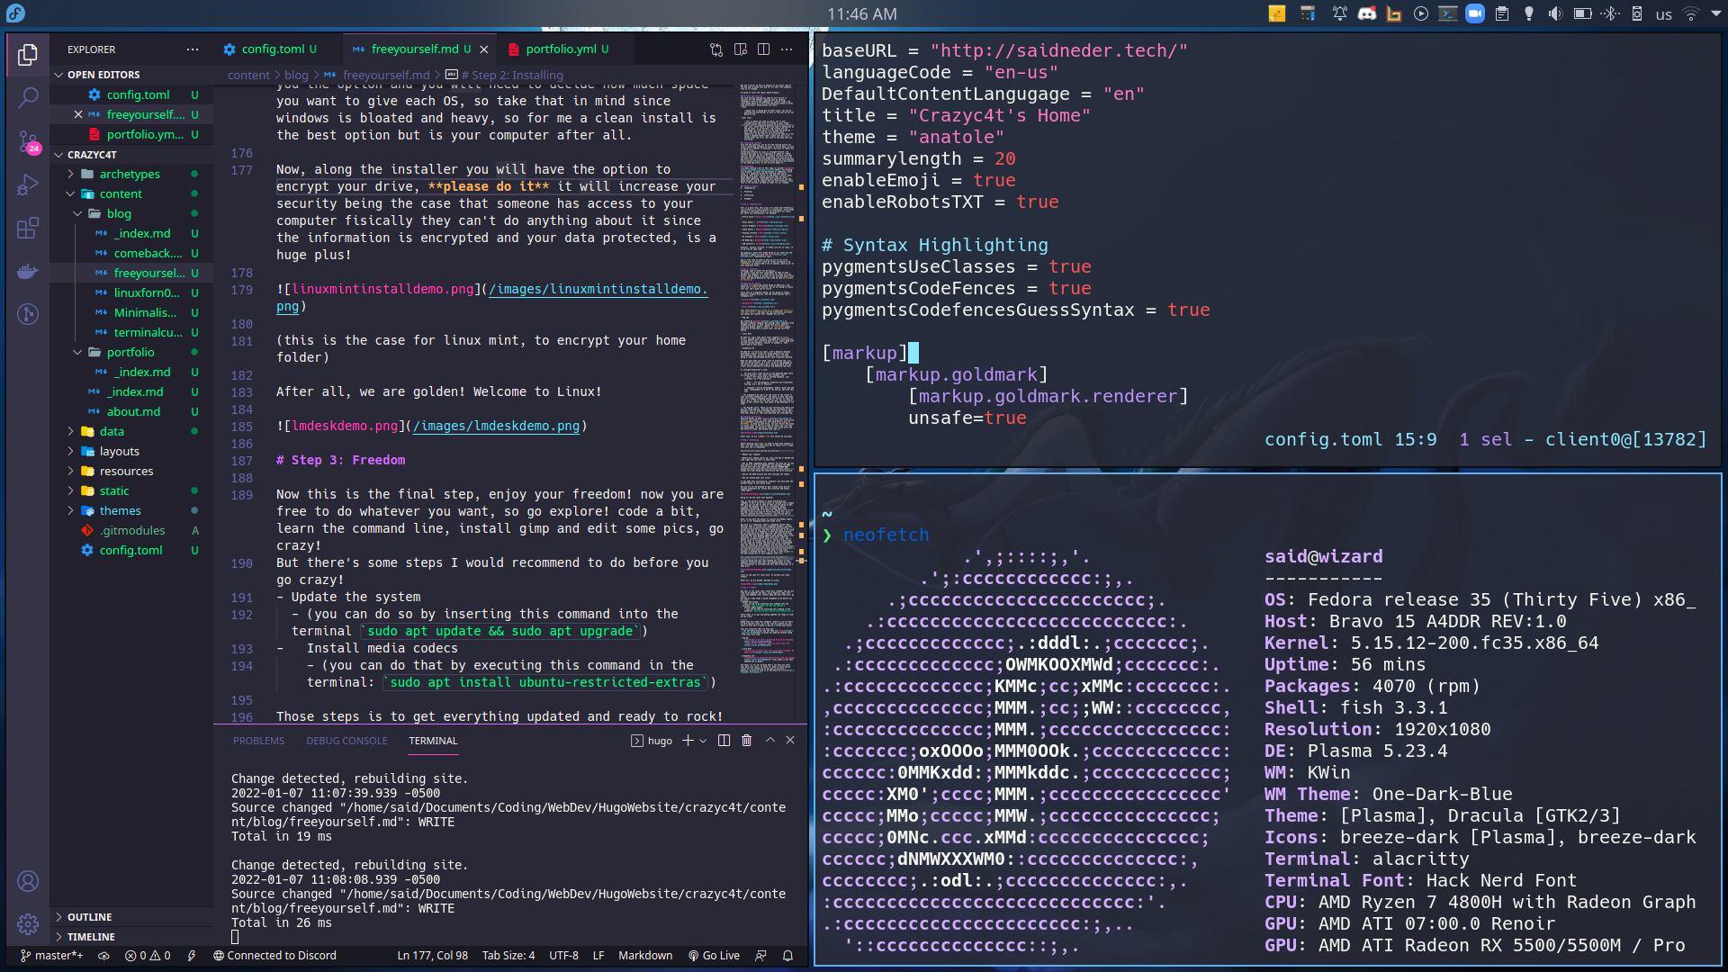Start the server by clicking Go Live
Viewport: 1728px width, 972px height.
[715, 956]
